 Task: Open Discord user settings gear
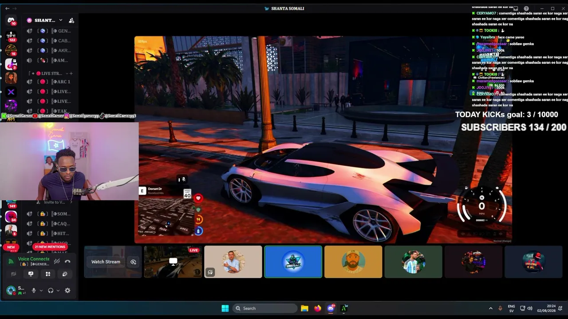pyautogui.click(x=67, y=291)
